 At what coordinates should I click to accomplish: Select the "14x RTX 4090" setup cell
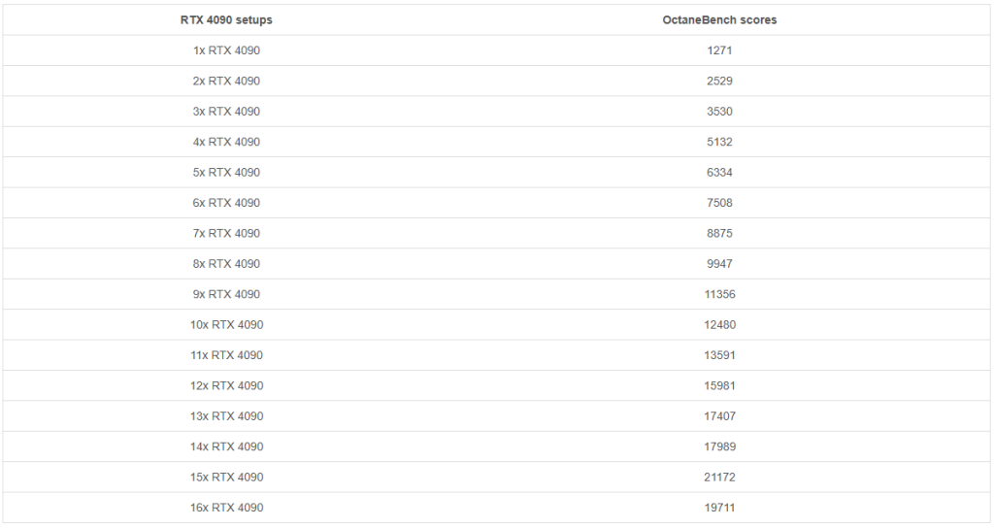[226, 446]
